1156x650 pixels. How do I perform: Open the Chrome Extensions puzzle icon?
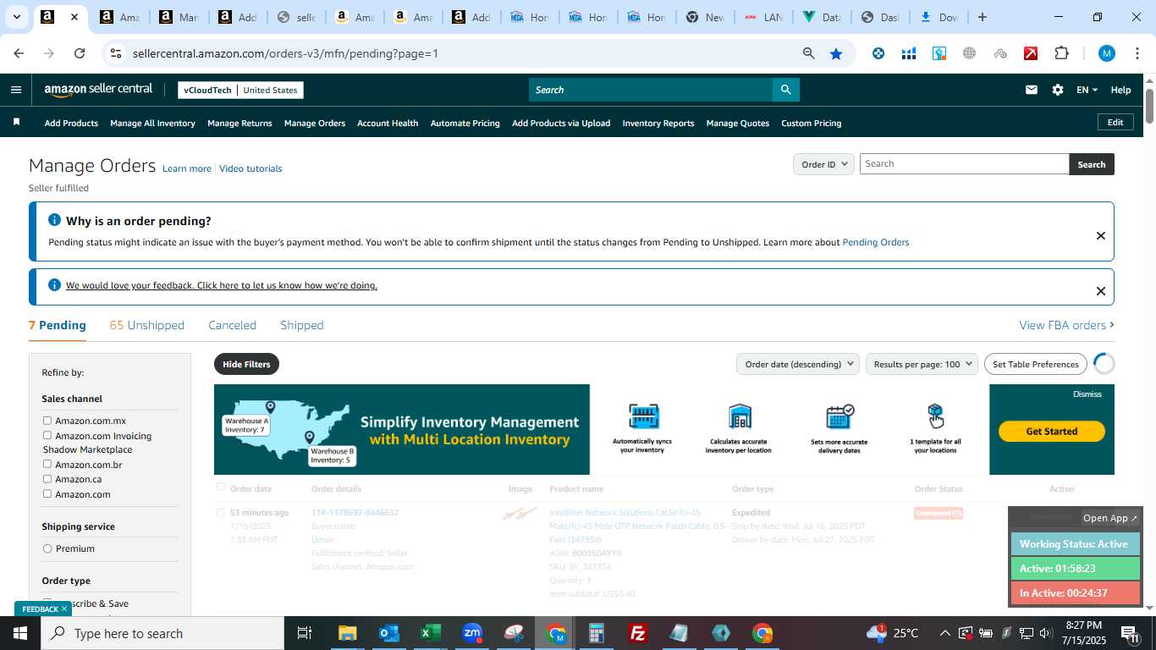[x=1061, y=53]
